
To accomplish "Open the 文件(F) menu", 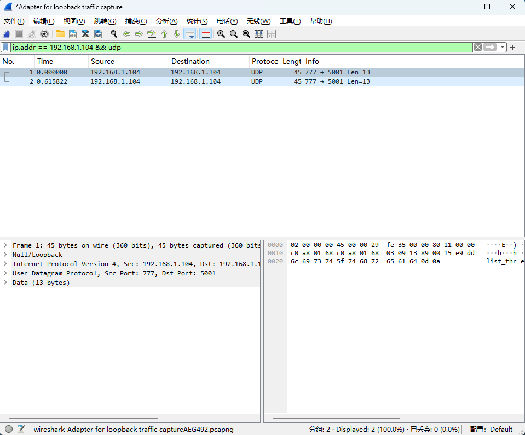I will point(14,21).
